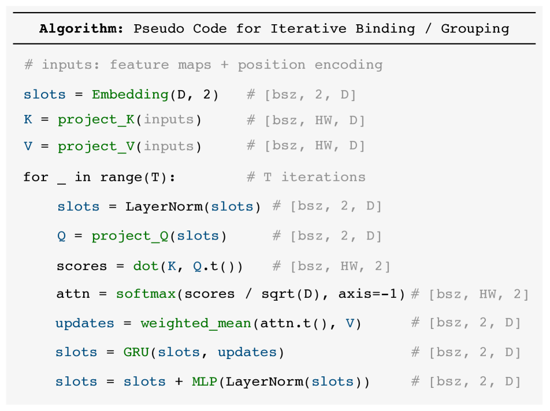
Task: Click the comment '# inputs: feature maps + position encoding'
Action: 203,64
